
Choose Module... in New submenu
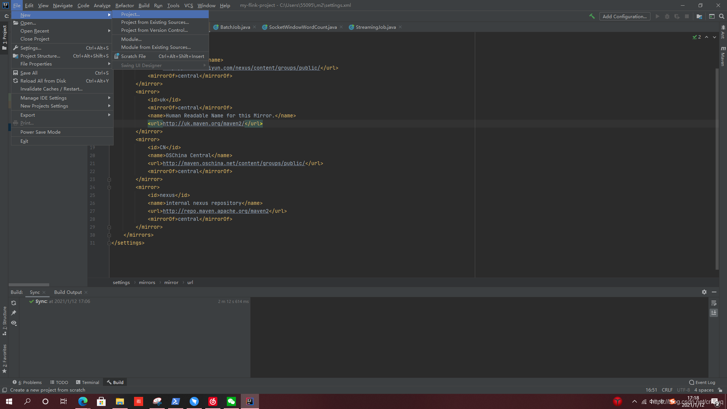coord(160,39)
